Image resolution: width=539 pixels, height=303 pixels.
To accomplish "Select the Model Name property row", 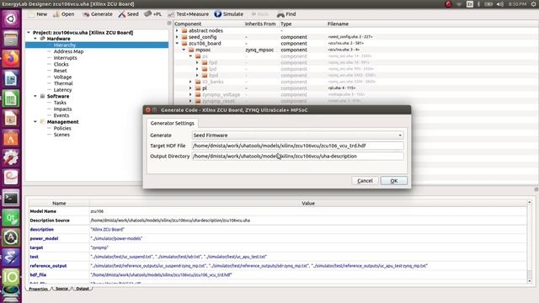I will coord(278,211).
